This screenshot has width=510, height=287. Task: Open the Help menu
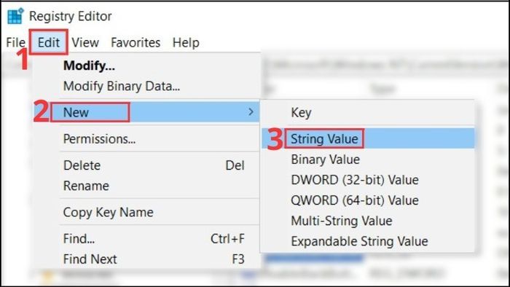coord(186,42)
